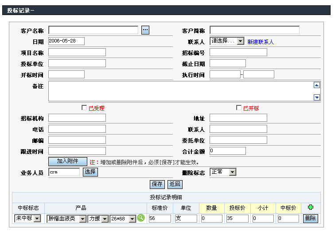Click the green magnifier product search icon
The width and height of the screenshot is (335, 231).
tap(141, 218)
